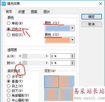Click right arrow of 从(R) transparency slider
Screen dimensions: 105x102
pos(46,56)
